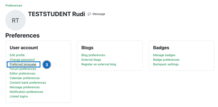The width and height of the screenshot is (218, 107).
Task: Open Backpack settings
Action: (x=166, y=64)
